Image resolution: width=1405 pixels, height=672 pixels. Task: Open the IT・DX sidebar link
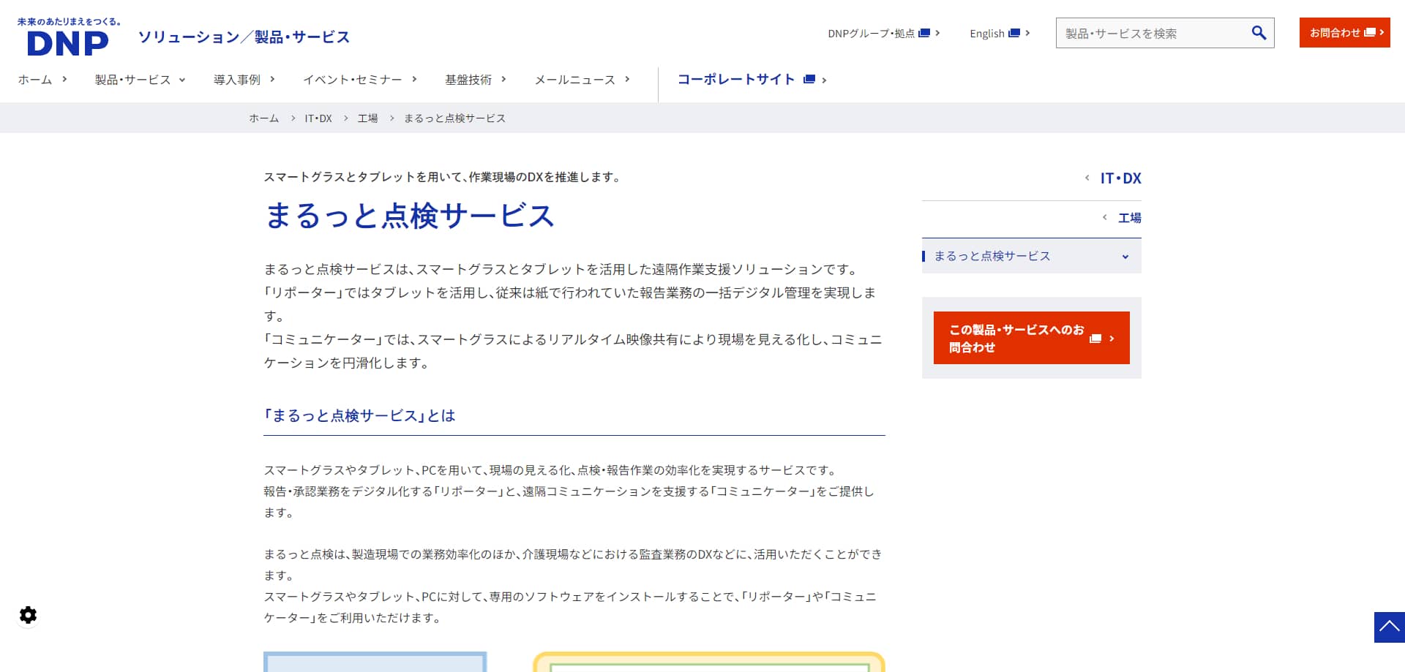[1120, 178]
